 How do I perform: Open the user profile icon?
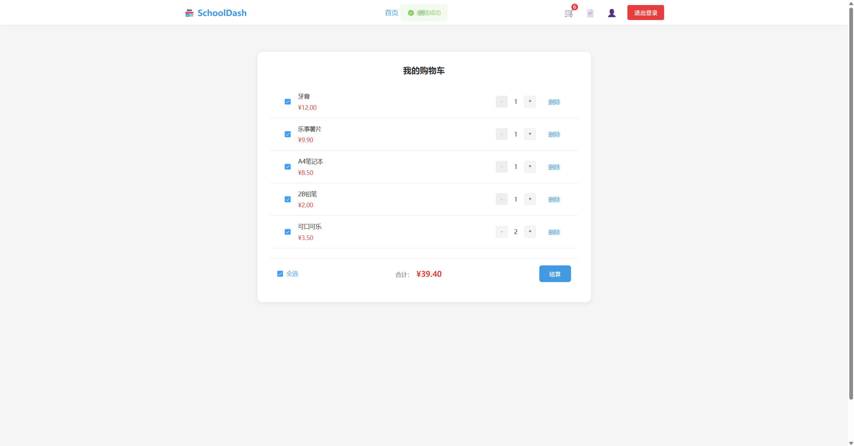point(611,13)
